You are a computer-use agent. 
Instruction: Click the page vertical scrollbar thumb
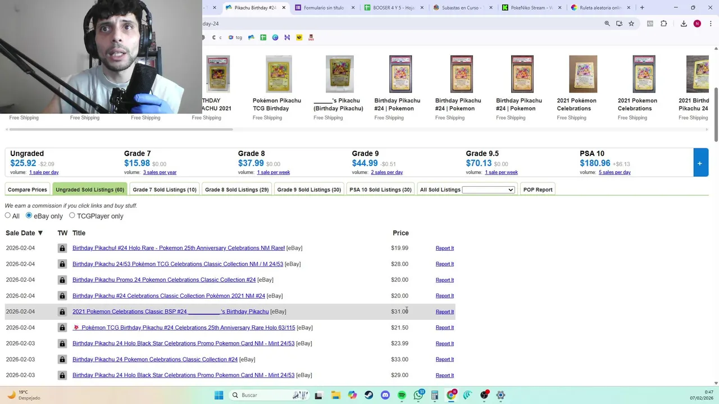716,114
